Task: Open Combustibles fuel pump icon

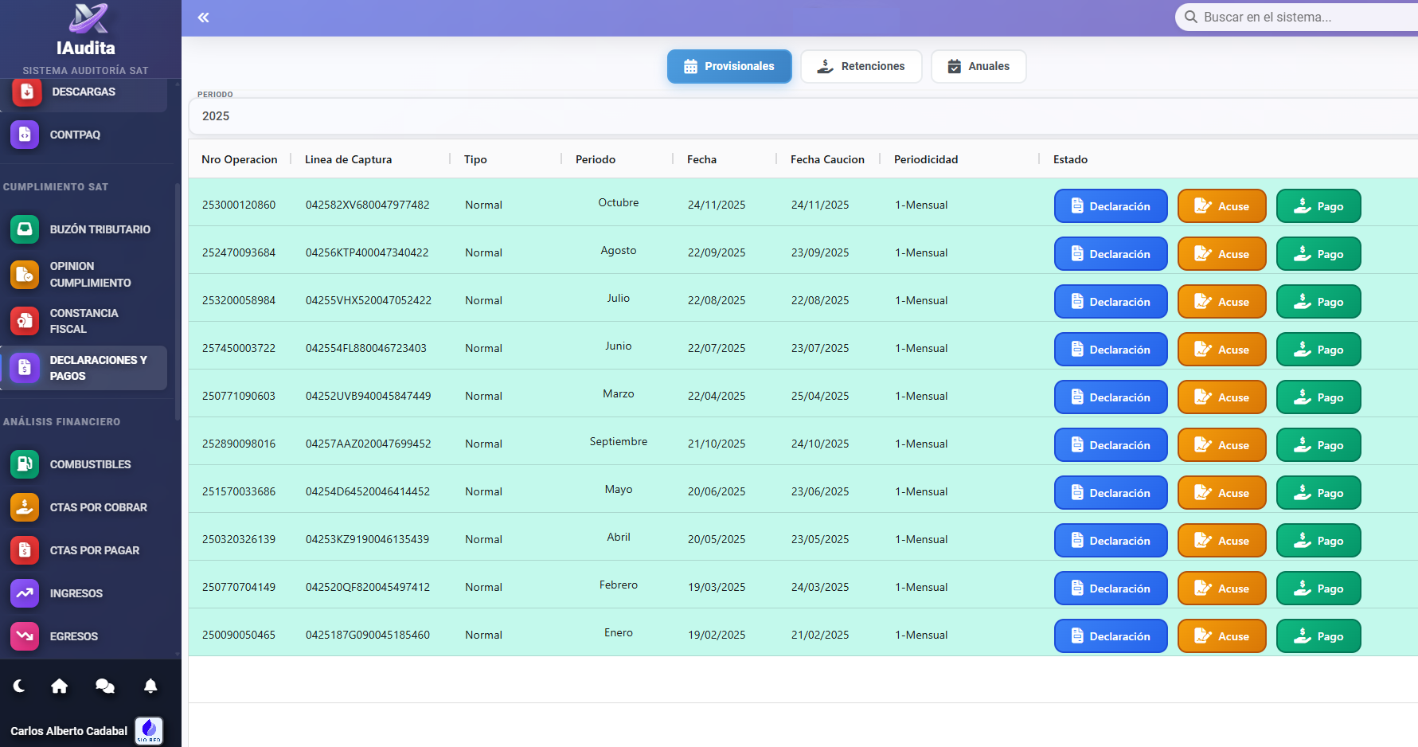Action: 25,464
